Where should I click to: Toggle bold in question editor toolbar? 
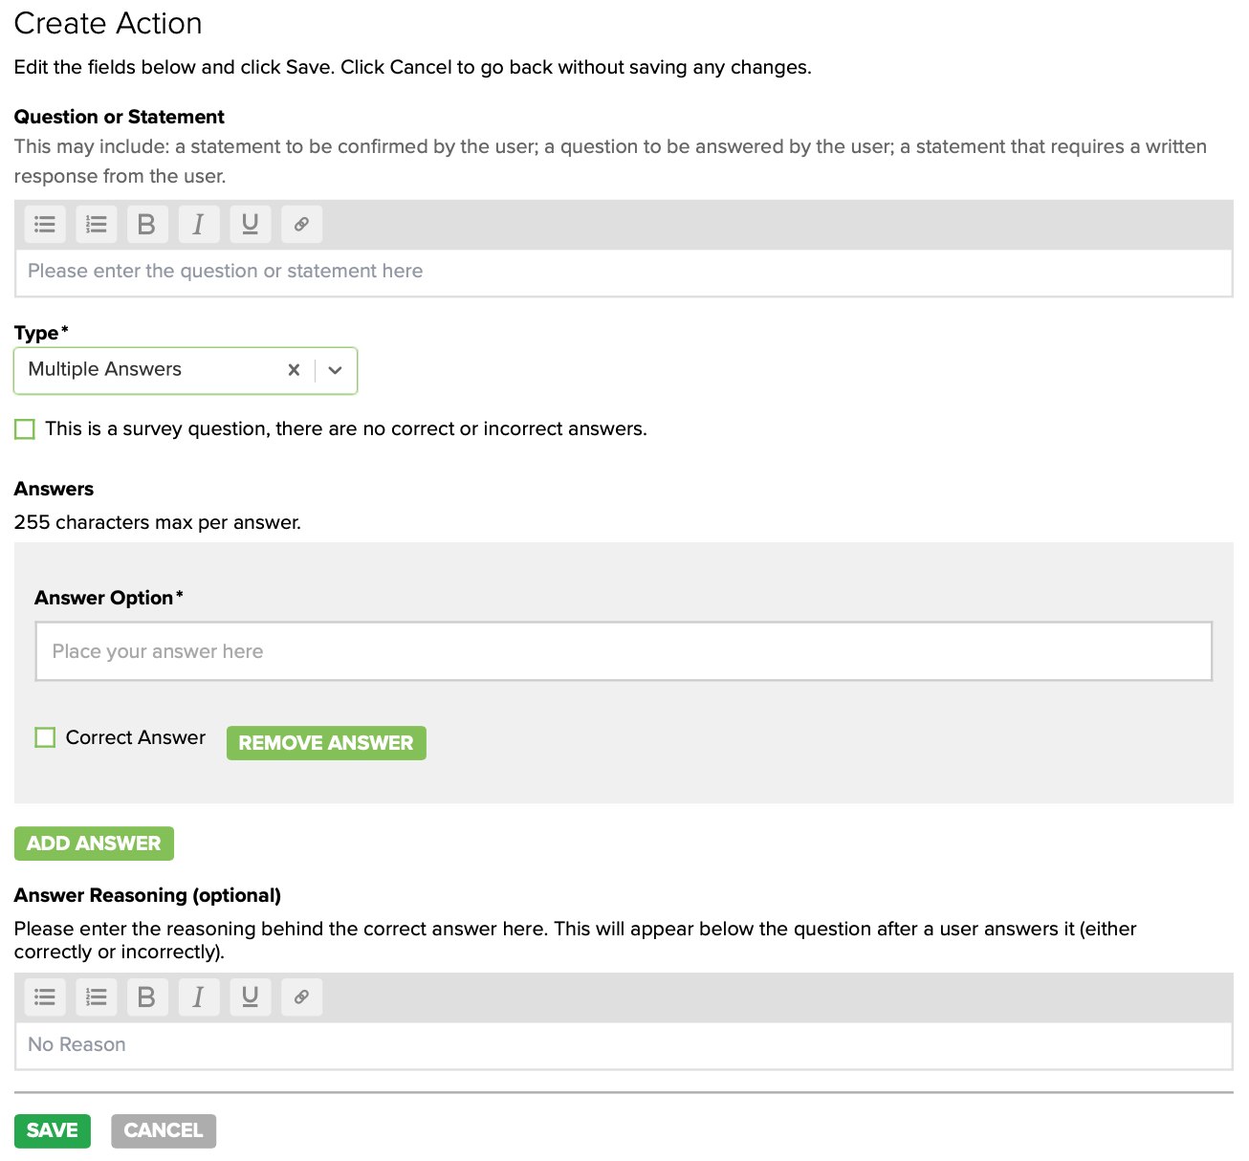[146, 225]
